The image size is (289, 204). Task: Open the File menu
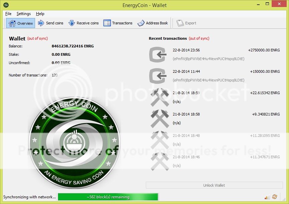[8, 14]
